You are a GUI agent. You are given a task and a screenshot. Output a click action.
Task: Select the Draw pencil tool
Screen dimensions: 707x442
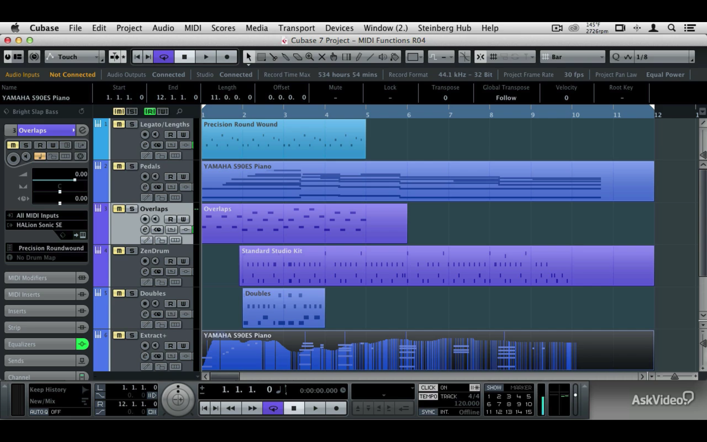(359, 56)
